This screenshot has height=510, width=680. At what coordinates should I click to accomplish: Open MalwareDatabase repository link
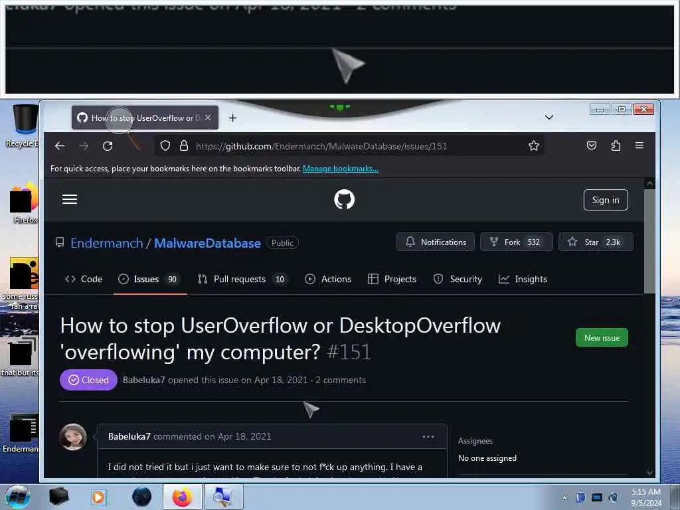207,243
